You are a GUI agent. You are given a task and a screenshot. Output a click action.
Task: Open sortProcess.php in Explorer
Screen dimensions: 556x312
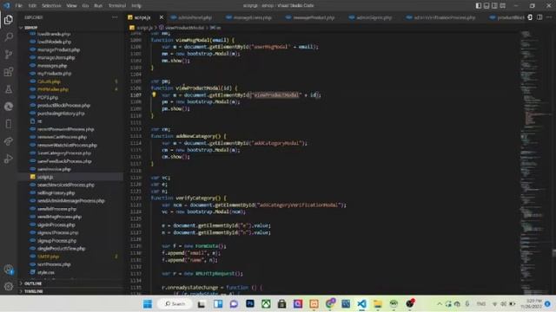(54, 264)
